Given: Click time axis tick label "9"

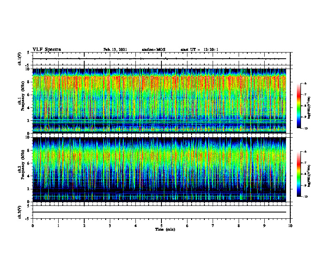Looking at the screenshot, I should (x=264, y=226).
